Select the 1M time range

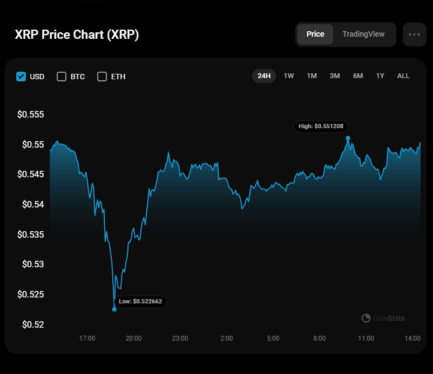pyautogui.click(x=312, y=76)
